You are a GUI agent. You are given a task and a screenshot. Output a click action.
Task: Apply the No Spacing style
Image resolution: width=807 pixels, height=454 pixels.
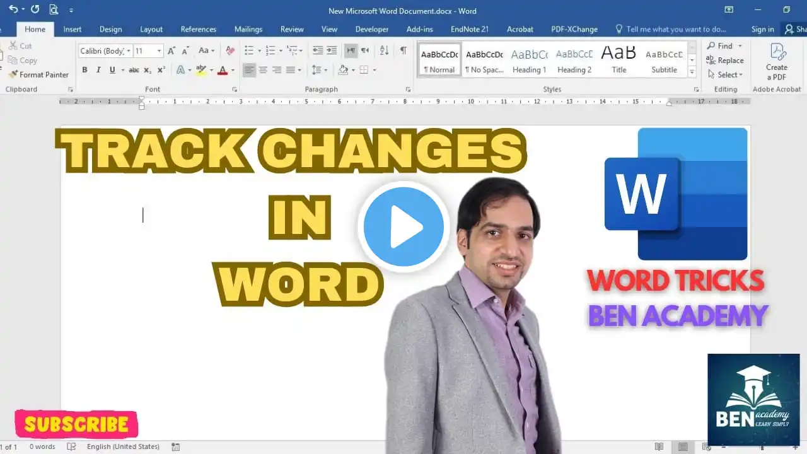[x=484, y=60]
